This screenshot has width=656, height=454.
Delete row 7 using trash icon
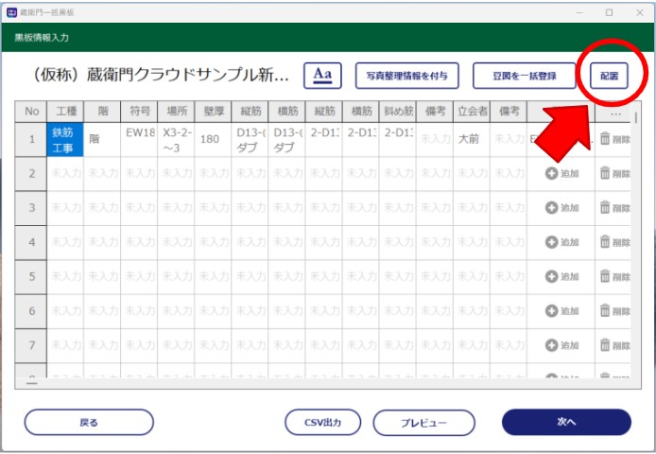click(x=615, y=345)
